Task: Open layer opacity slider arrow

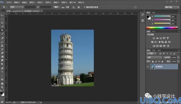Action: pos(178,58)
